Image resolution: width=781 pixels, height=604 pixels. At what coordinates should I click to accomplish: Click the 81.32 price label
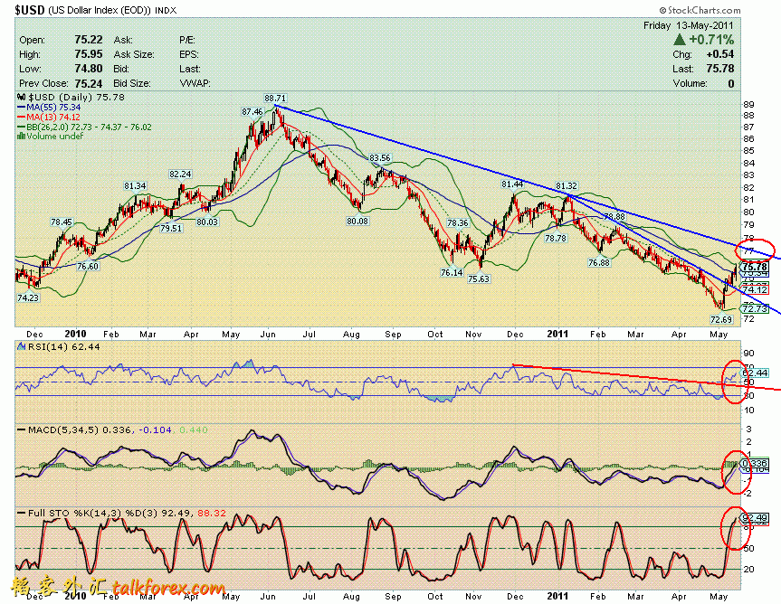pos(567,185)
